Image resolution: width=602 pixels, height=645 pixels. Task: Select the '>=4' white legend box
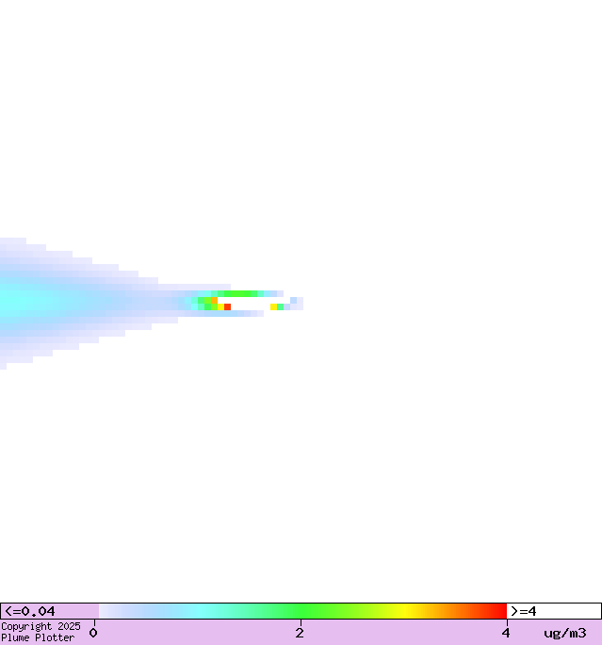click(x=553, y=611)
